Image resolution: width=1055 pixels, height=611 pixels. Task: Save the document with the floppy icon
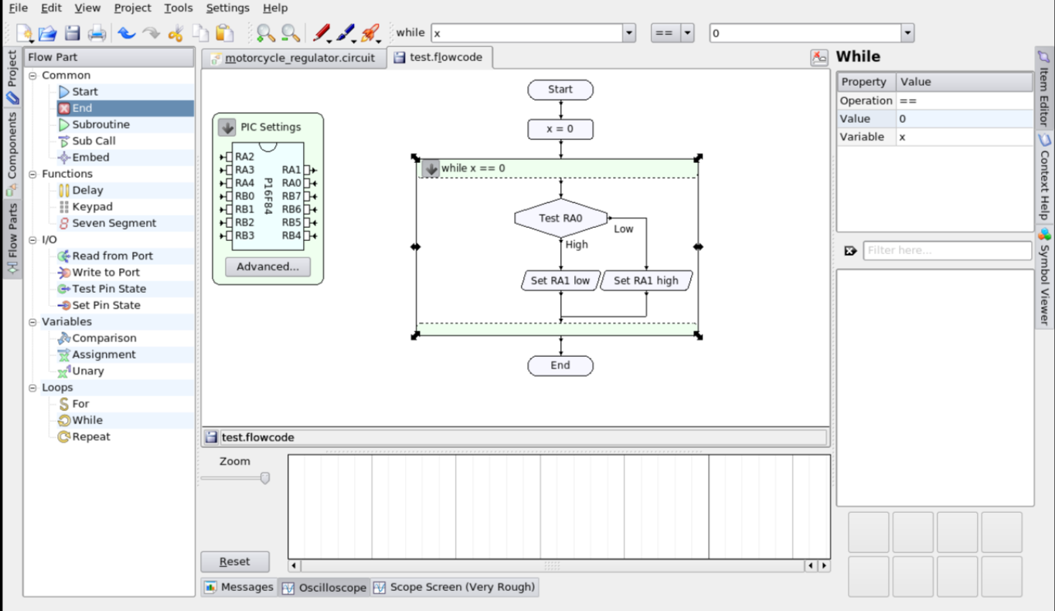tap(73, 33)
